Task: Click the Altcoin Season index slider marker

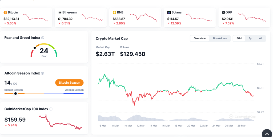Action: (15, 93)
